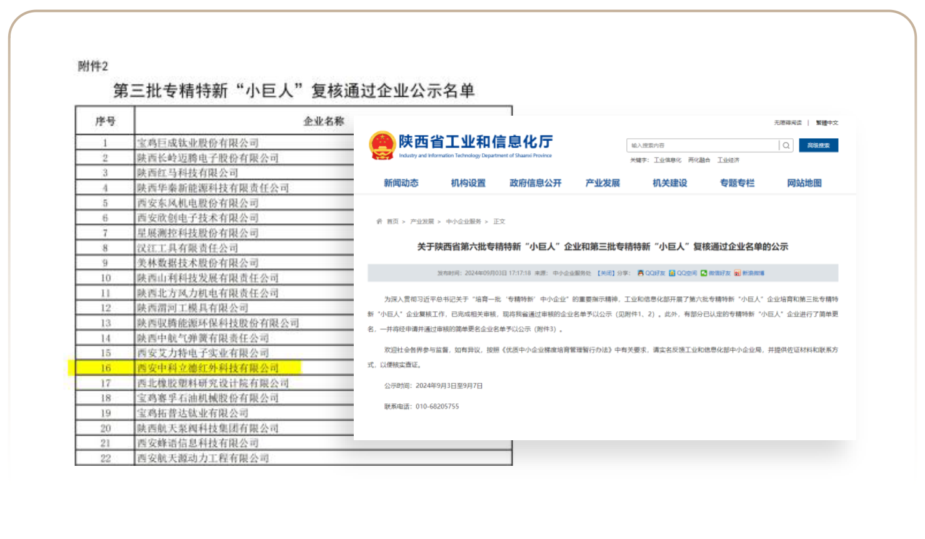Click the article headline about 小巨人 公示
The height and width of the screenshot is (539, 925).
602,247
